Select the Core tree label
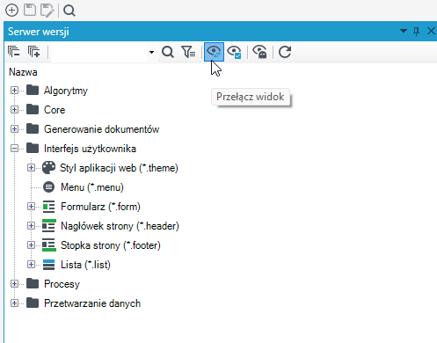Screen dimensions: 437x343 55,110
